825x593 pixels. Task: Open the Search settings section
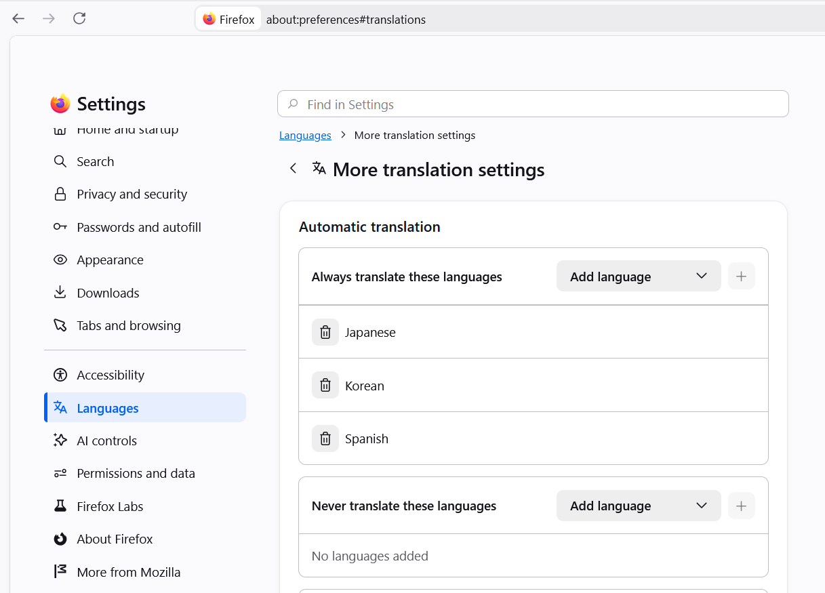[145, 161]
